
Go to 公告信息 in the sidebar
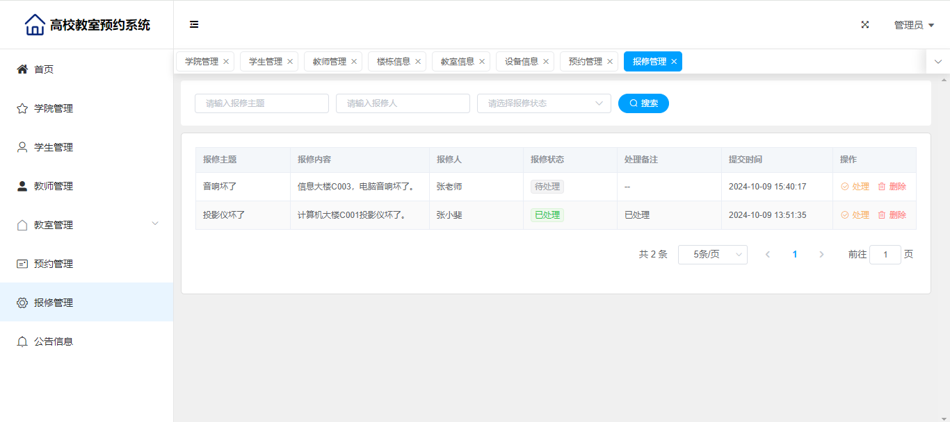(54, 341)
